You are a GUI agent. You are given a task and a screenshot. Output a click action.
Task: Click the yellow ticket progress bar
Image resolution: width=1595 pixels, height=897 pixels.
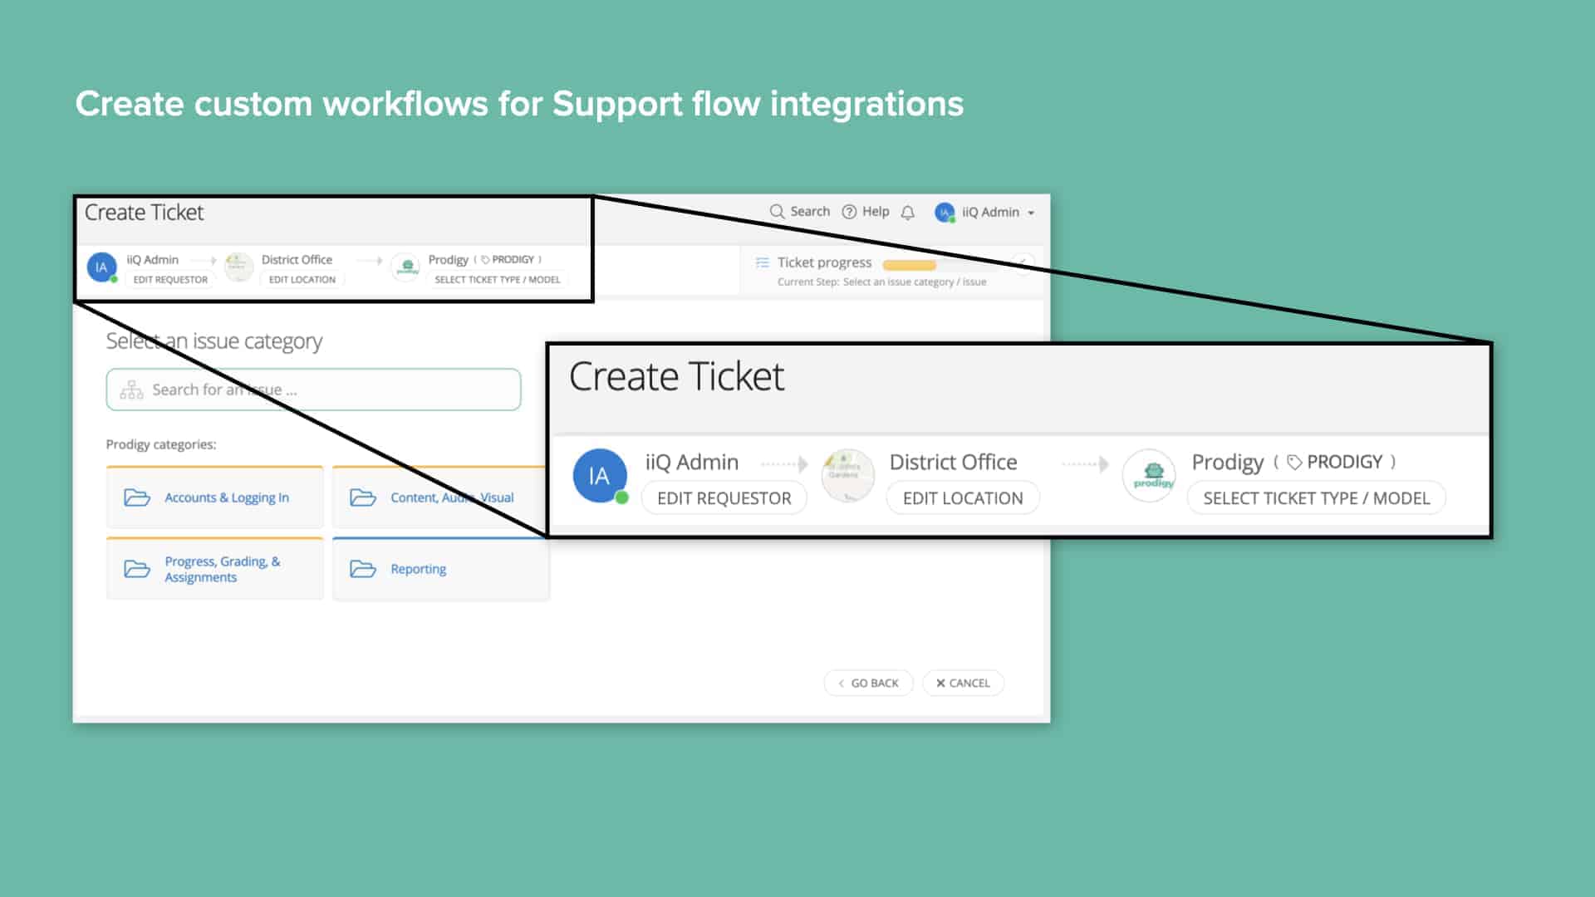point(911,264)
